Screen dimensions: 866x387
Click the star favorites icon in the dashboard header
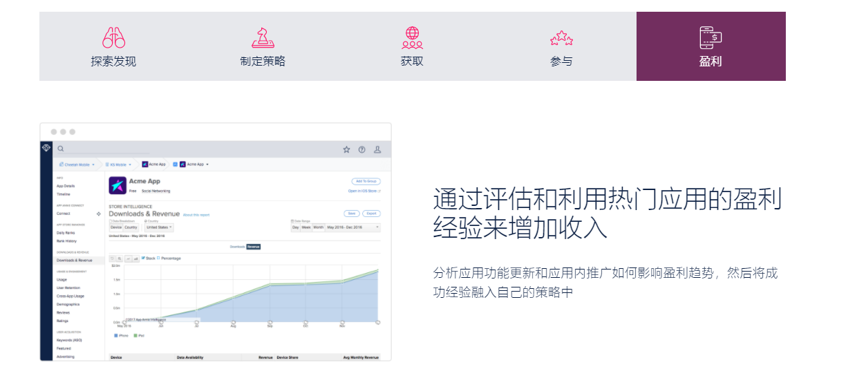346,149
